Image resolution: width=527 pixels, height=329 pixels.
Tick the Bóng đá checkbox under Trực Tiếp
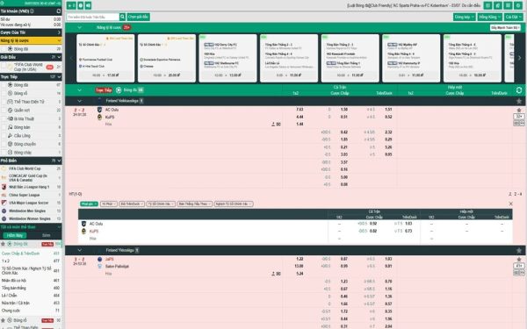tap(4, 85)
